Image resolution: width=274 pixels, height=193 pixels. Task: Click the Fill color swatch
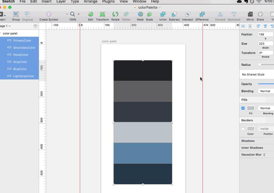coord(251,108)
